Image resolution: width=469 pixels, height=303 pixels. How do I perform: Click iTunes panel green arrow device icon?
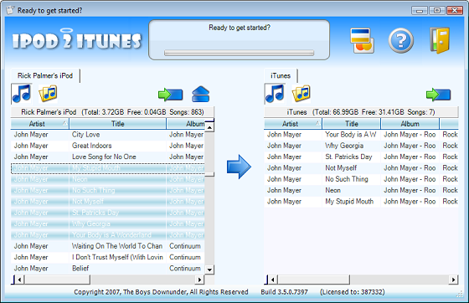click(x=438, y=95)
